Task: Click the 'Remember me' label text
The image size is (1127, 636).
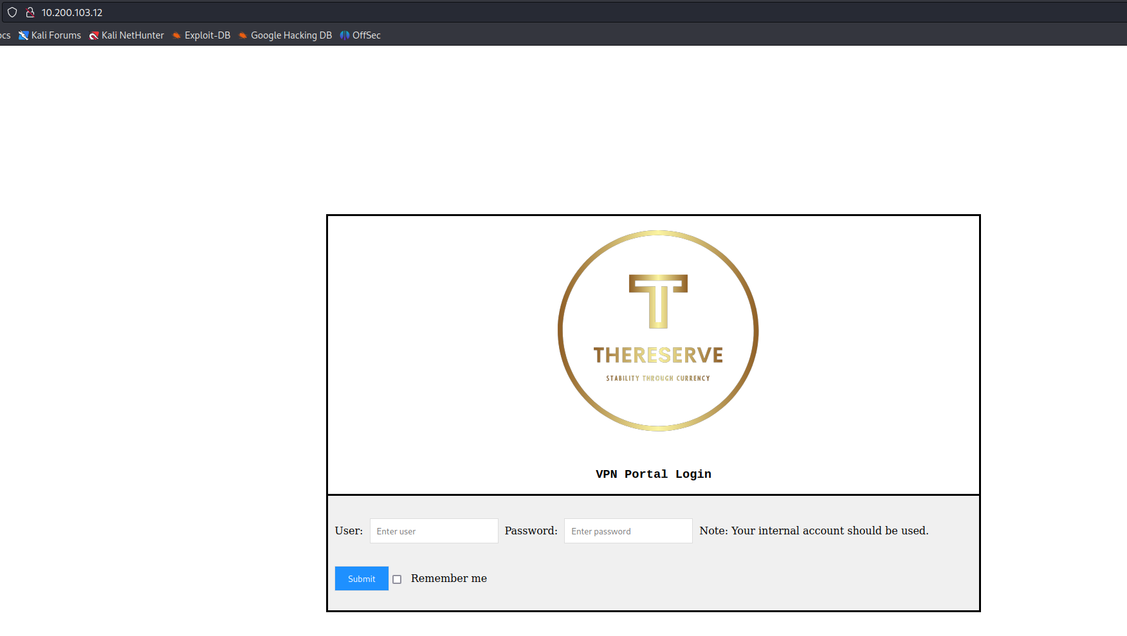Action: coord(448,578)
